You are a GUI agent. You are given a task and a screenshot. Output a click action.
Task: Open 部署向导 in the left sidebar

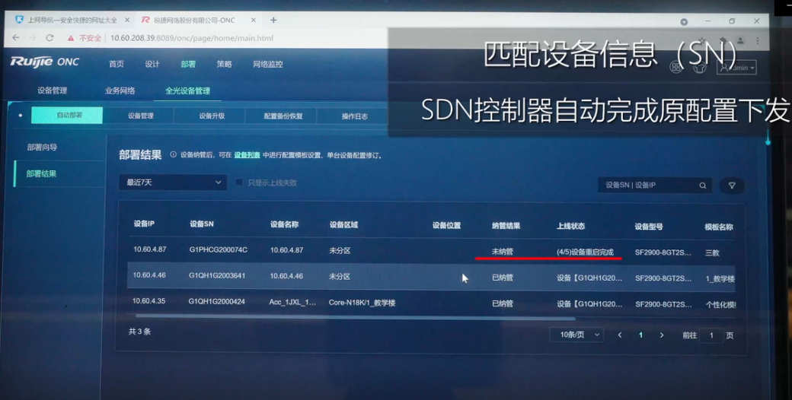[42, 148]
